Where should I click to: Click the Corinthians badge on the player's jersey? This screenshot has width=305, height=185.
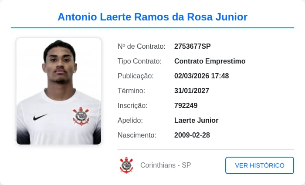pyautogui.click(x=81, y=116)
